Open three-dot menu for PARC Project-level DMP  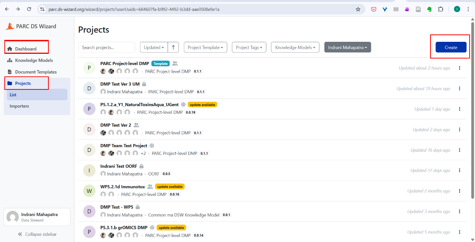[x=460, y=68]
